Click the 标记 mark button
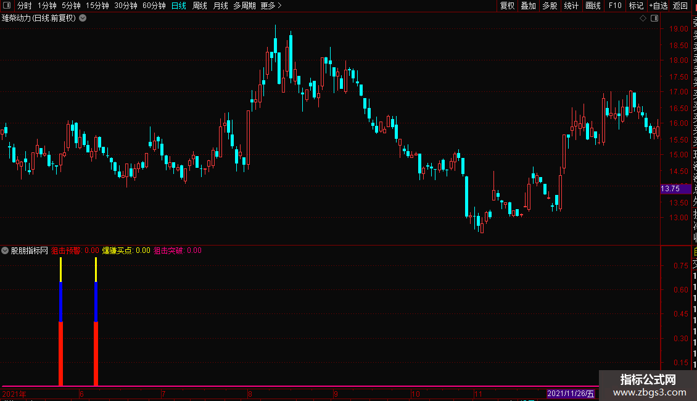 coord(636,6)
